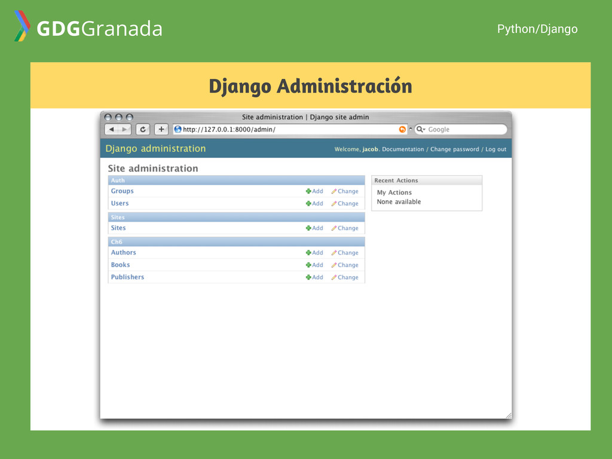Click the Sites section header bar
The height and width of the screenshot is (459, 612).
pos(237,217)
